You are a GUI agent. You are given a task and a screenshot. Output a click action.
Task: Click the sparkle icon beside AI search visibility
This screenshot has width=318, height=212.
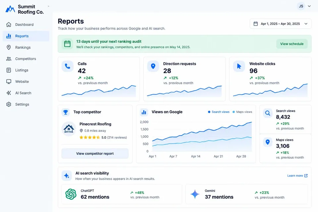[67, 176]
